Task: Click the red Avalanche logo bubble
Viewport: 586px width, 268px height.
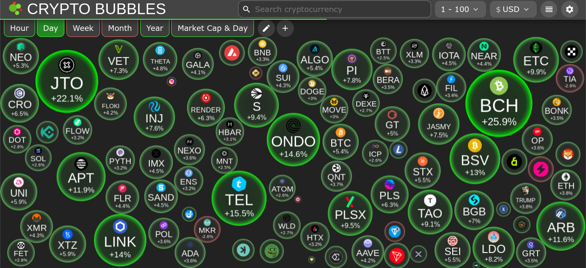Action: point(232,53)
